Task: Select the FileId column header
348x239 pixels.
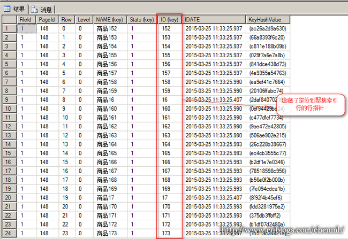Action: tap(27, 19)
